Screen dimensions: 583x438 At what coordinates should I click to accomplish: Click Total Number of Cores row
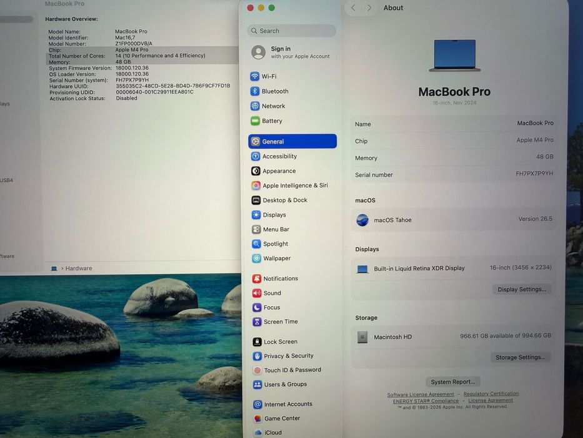click(x=143, y=56)
